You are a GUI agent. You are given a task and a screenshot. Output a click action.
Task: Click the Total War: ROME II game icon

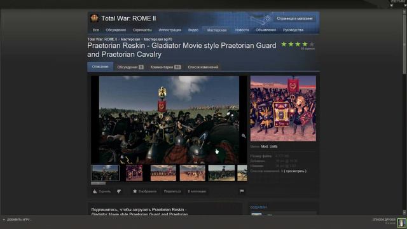point(94,18)
